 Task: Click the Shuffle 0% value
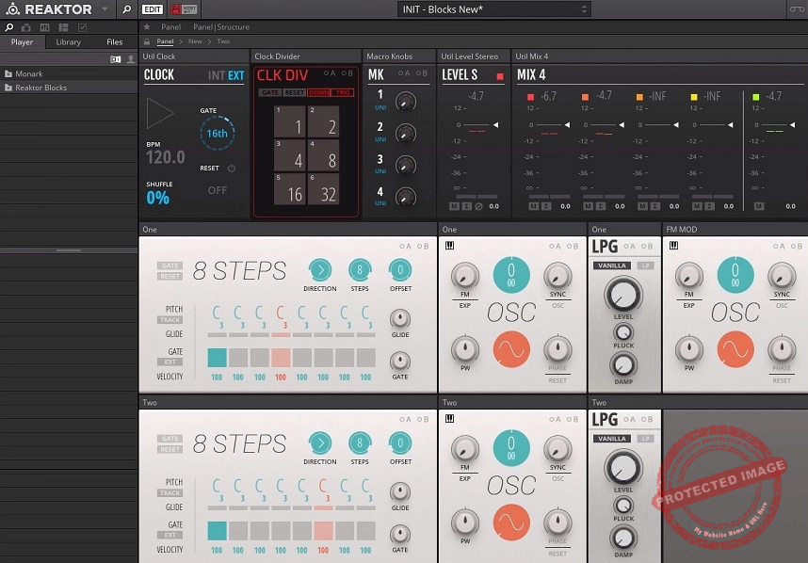coord(157,198)
